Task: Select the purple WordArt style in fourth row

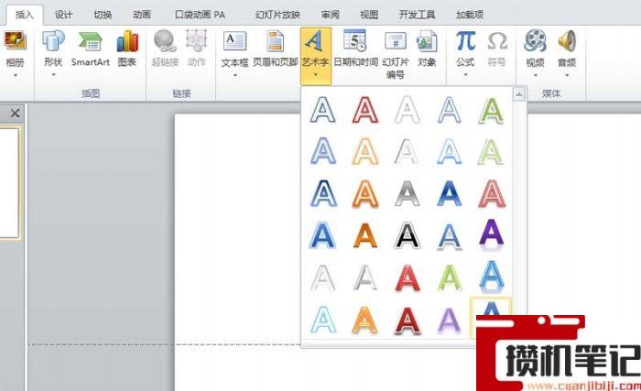Action: click(x=491, y=236)
